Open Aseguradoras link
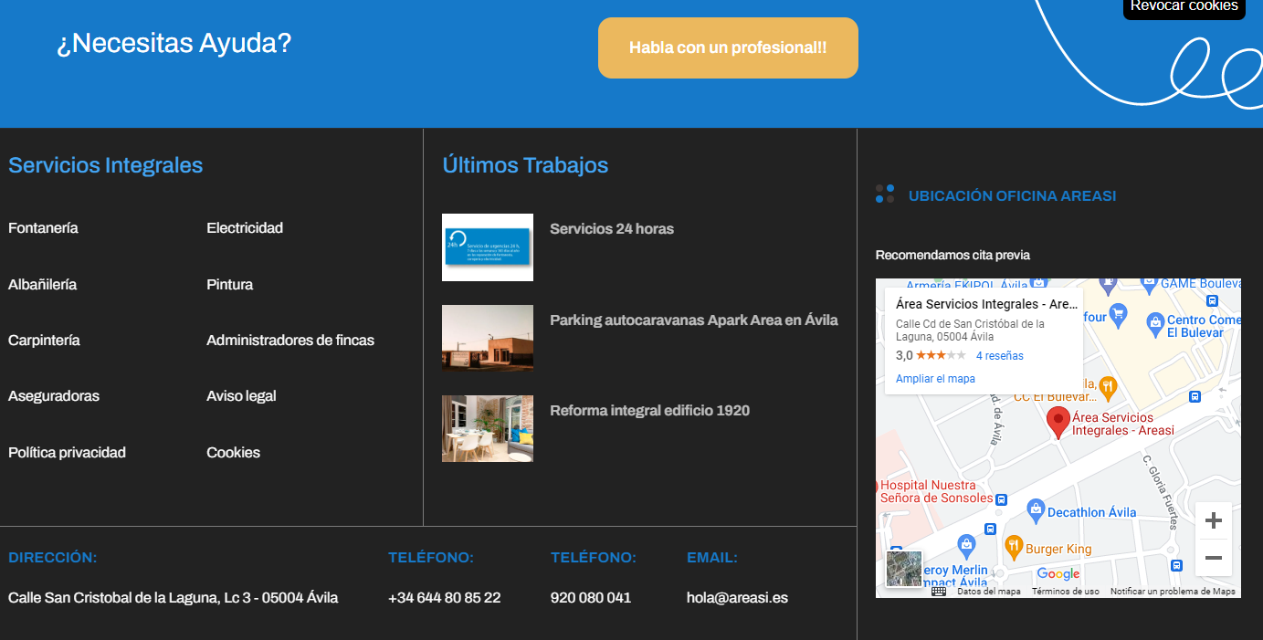 54,396
